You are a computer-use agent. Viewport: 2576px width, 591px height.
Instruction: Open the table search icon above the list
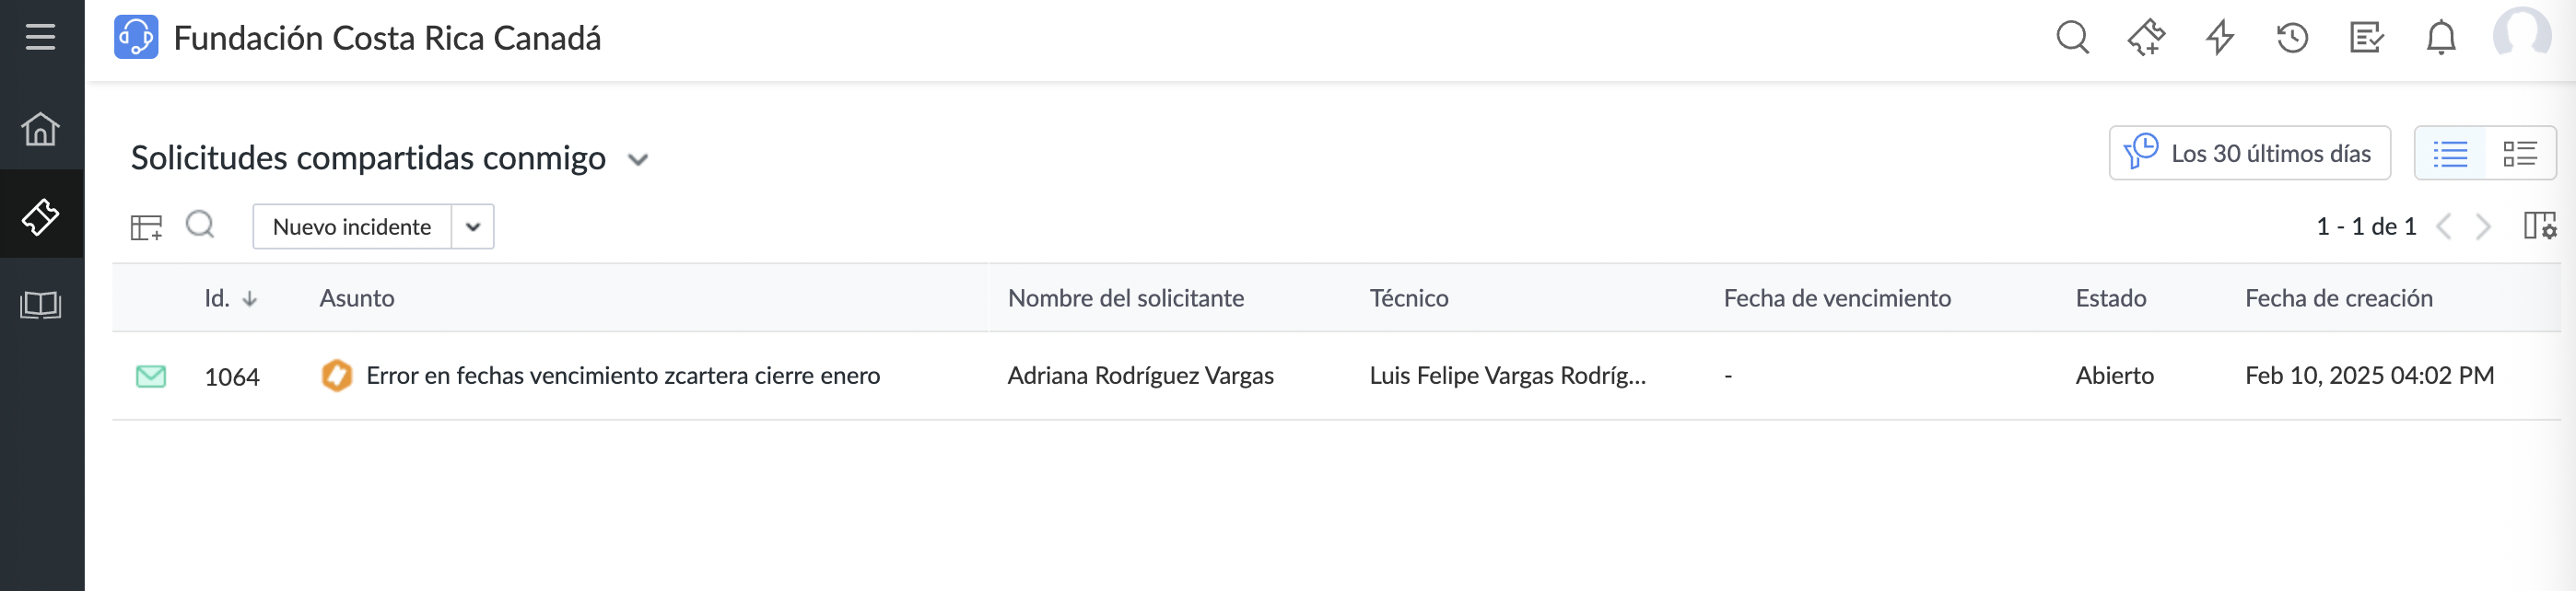[x=200, y=226]
